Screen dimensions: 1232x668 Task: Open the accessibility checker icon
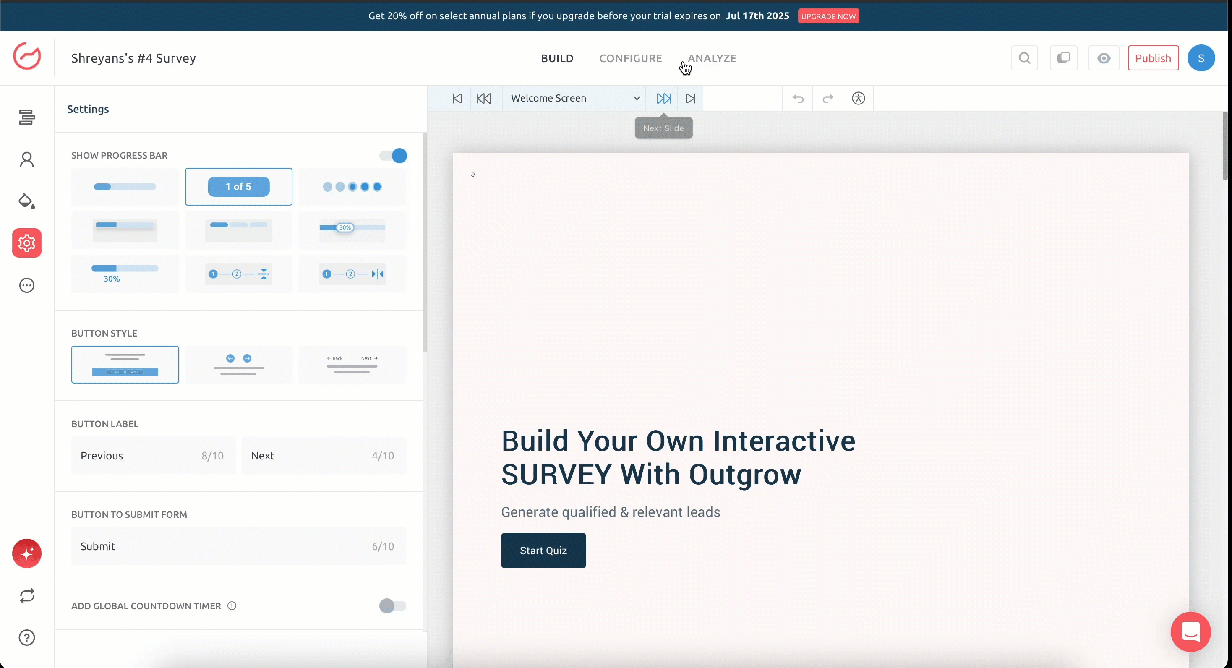pos(858,99)
